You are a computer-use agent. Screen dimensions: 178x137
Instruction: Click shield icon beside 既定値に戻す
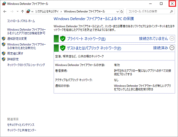4,53
